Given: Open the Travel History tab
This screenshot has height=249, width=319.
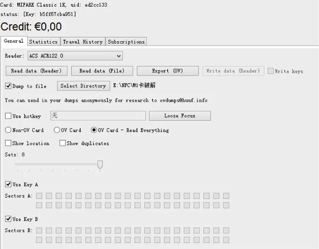Looking at the screenshot, I should coord(83,42).
